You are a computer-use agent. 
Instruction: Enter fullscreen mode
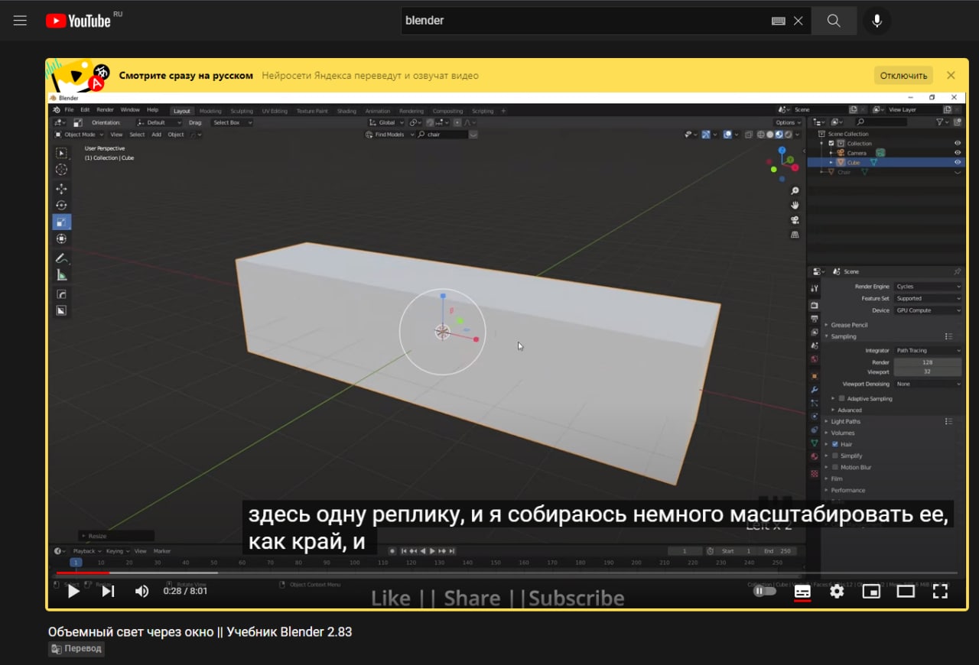pyautogui.click(x=940, y=591)
